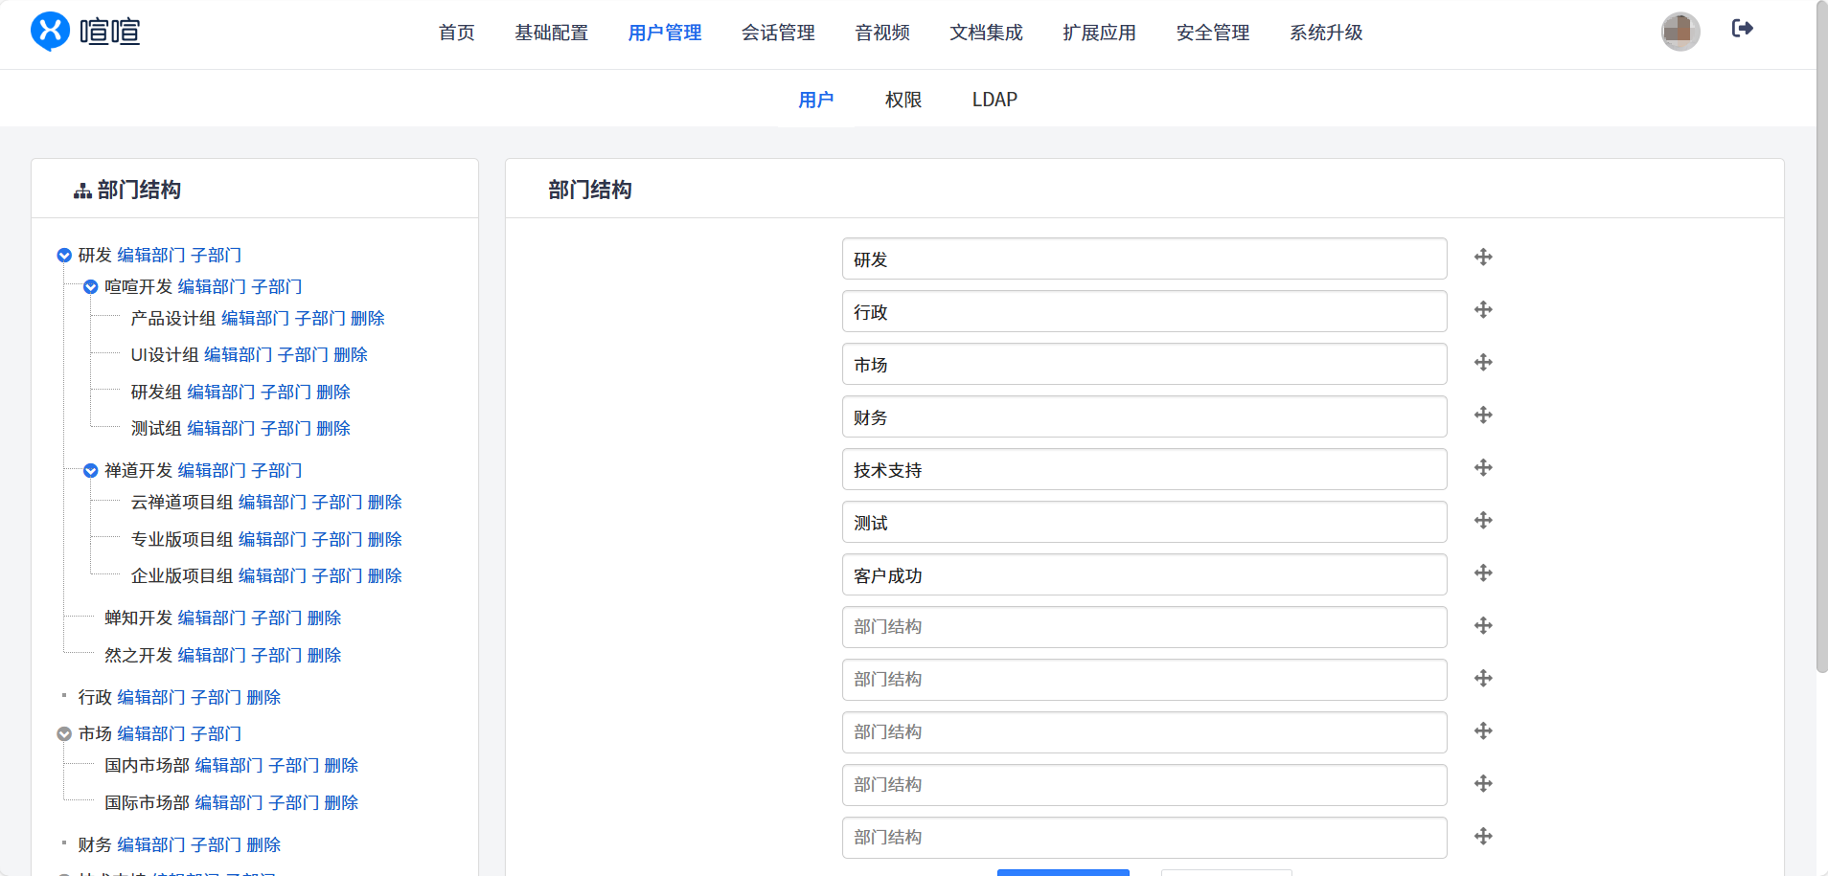Viewport: 1828px width, 876px height.
Task: Click the logout icon in header
Action: click(x=1742, y=29)
